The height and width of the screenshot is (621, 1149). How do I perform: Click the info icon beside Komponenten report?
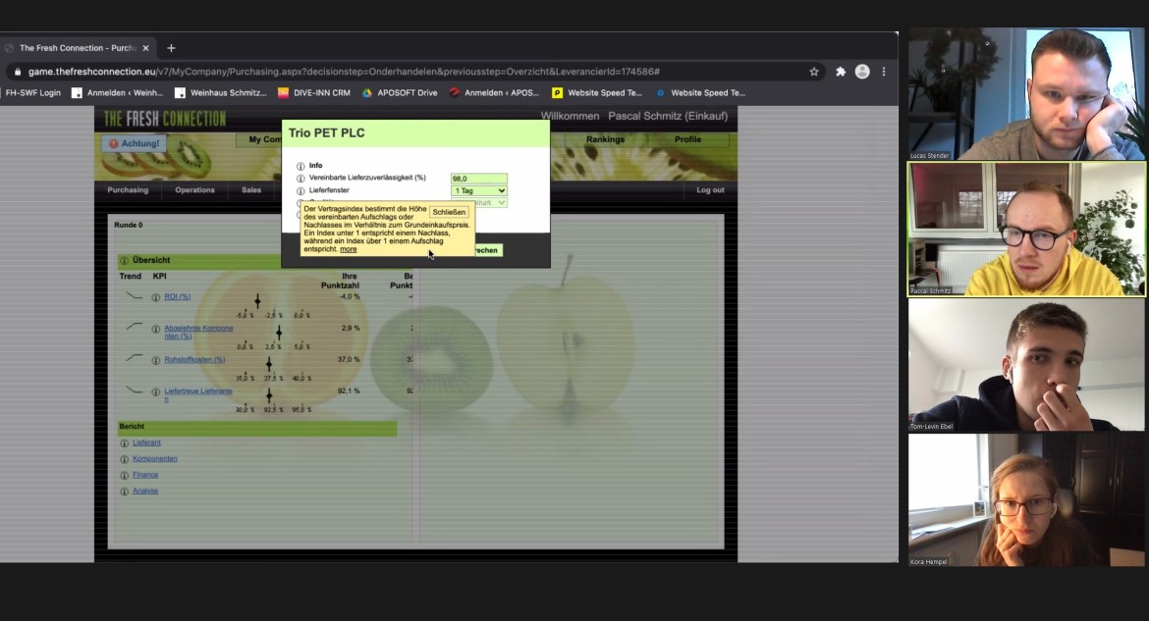point(125,459)
